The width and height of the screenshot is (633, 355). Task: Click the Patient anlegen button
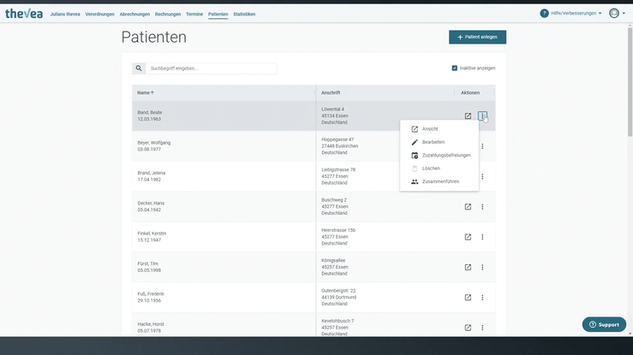(478, 37)
